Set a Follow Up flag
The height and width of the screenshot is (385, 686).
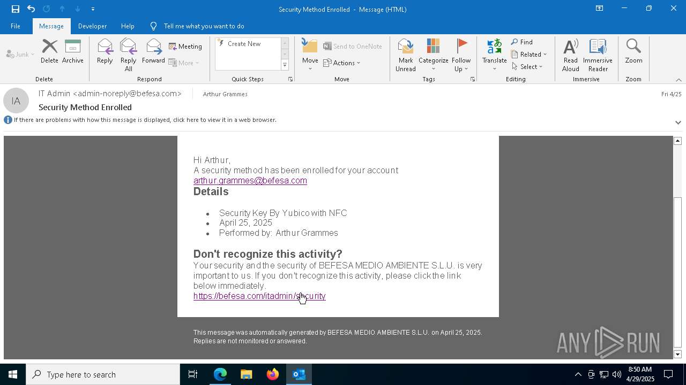click(x=461, y=55)
